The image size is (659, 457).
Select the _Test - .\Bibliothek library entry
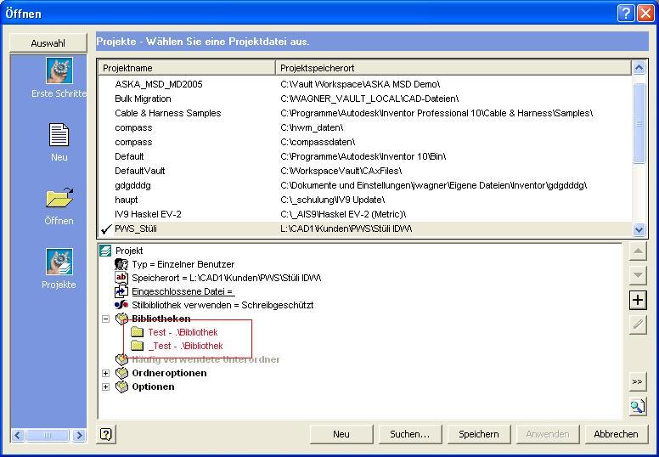coord(185,346)
